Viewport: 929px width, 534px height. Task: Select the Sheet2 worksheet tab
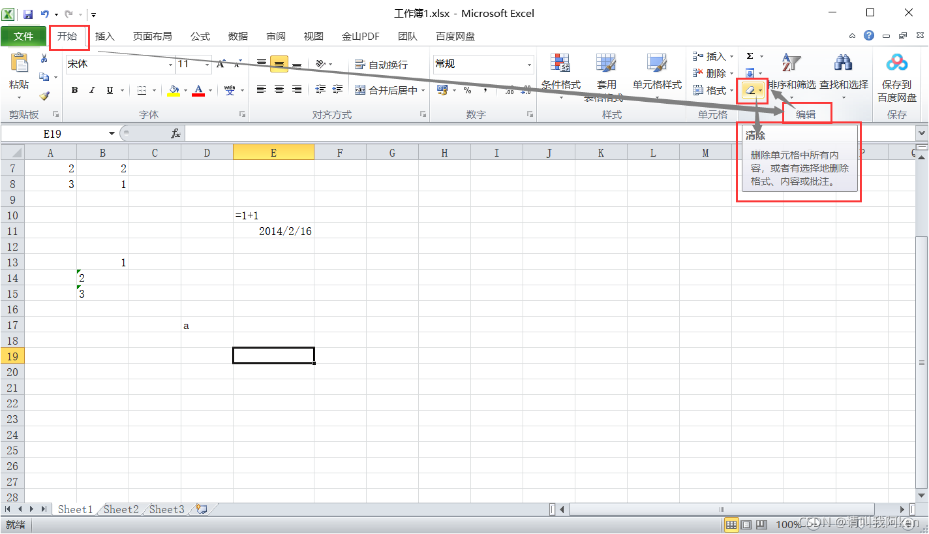tap(121, 509)
